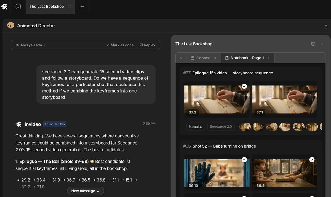The image size is (331, 197).
Task: Click the Agent One Pro badge
Action: pyautogui.click(x=55, y=124)
